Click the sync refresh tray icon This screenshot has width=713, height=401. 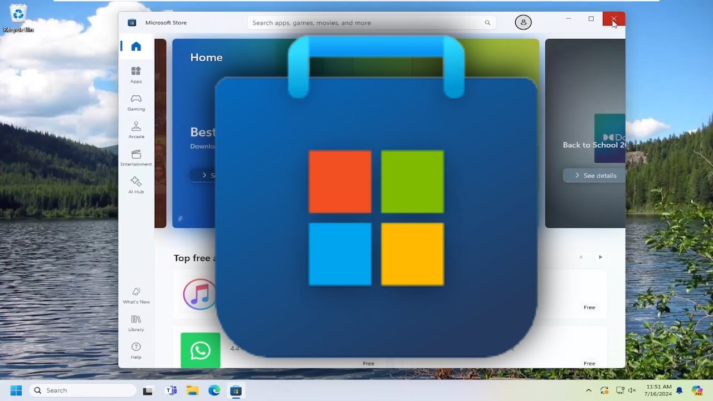coord(604,390)
